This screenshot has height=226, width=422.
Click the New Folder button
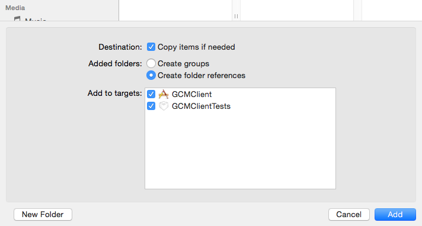(43, 214)
